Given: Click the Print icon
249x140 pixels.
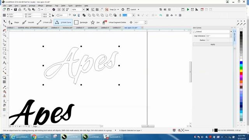Looking at the screenshot, I should (x=20, y=9).
